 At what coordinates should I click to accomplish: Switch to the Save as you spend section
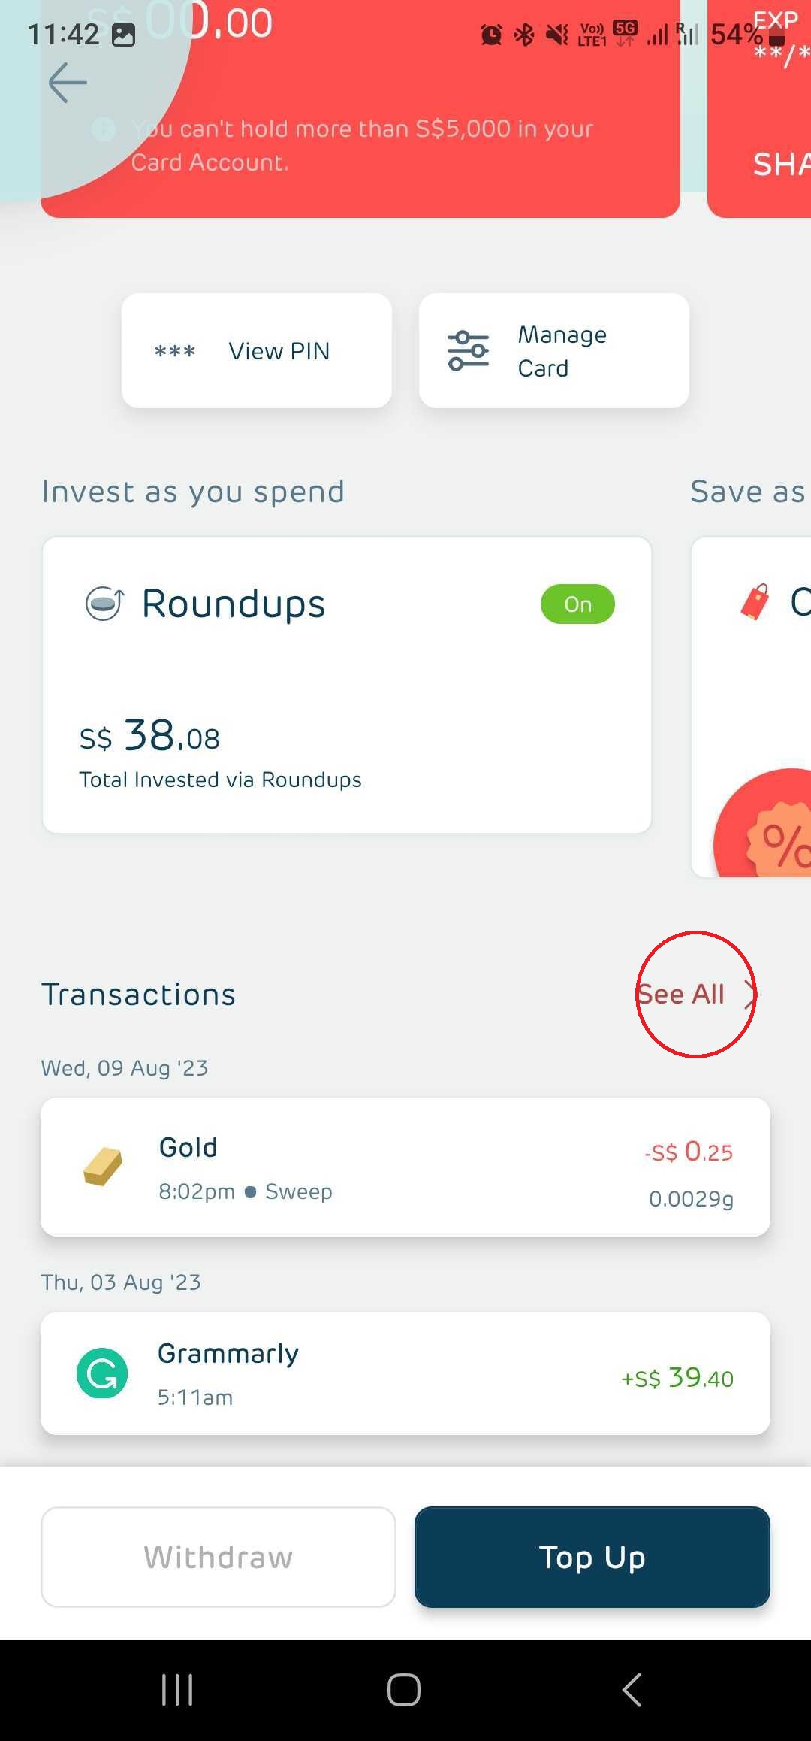click(x=747, y=492)
